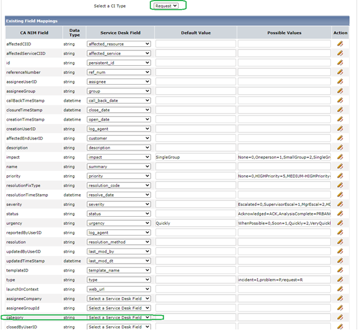Click the edit icon for urgency row

340,223
